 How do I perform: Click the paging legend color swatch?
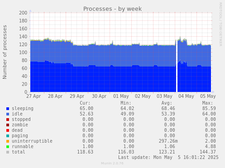(8, 136)
